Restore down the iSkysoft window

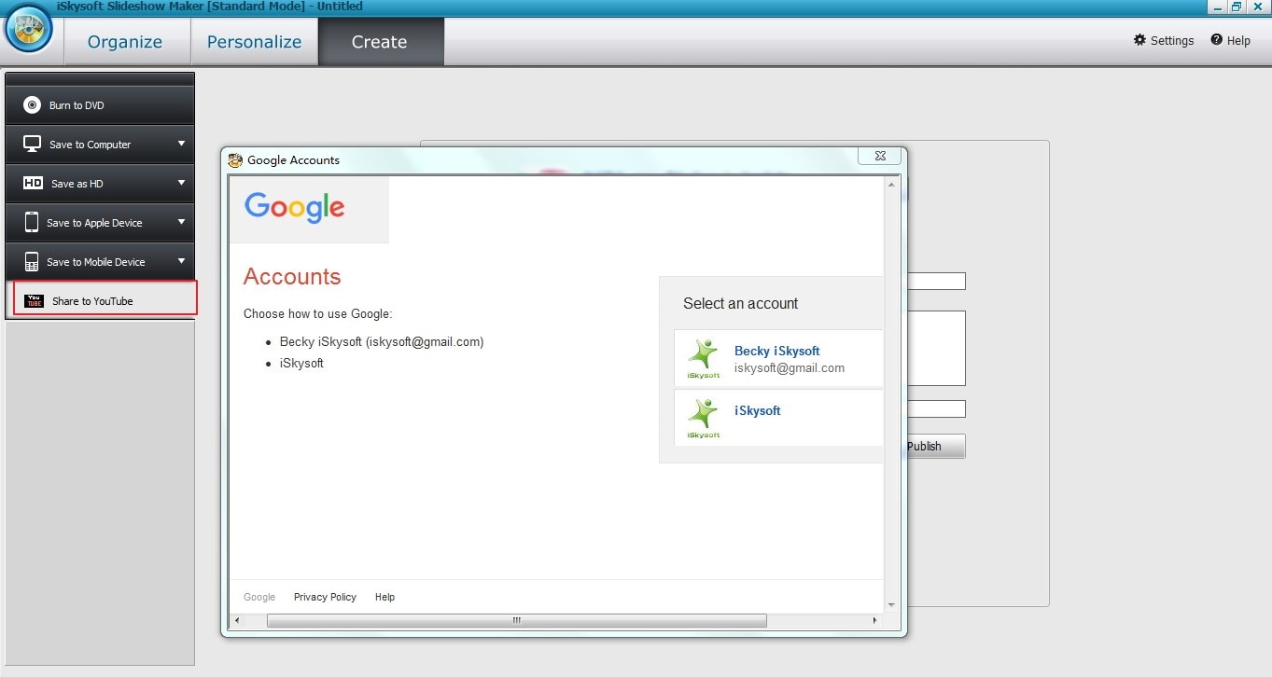pos(1237,7)
